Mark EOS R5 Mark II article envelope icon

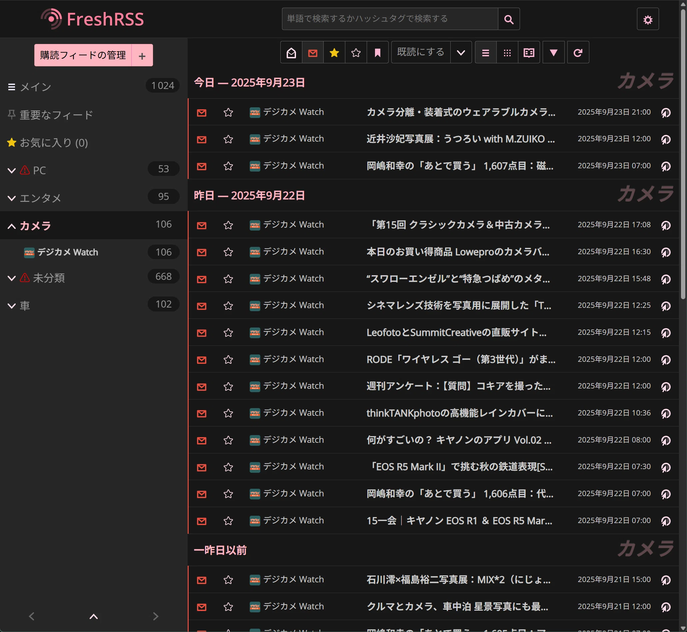(202, 467)
